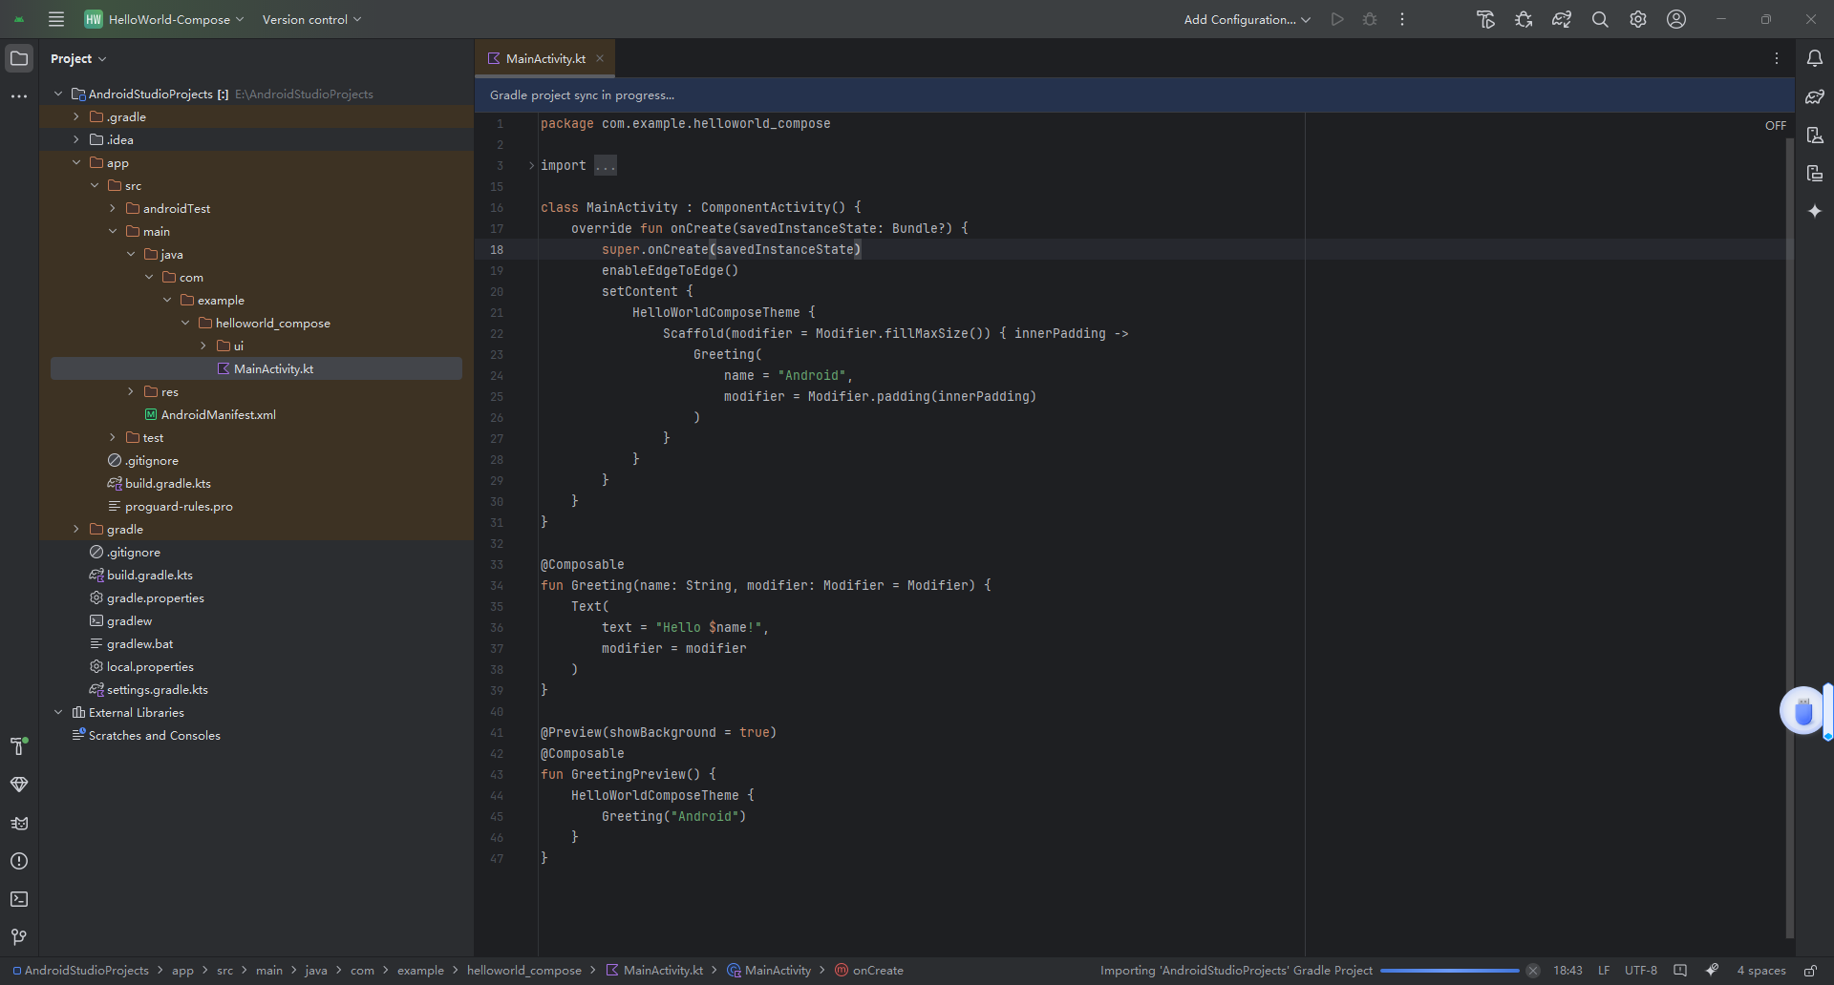The height and width of the screenshot is (985, 1834).
Task: Click the user account avatar icon
Action: point(1676,19)
